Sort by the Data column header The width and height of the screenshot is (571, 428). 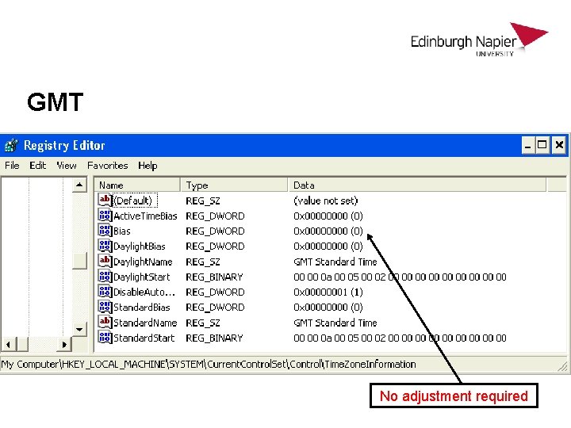[x=417, y=185]
